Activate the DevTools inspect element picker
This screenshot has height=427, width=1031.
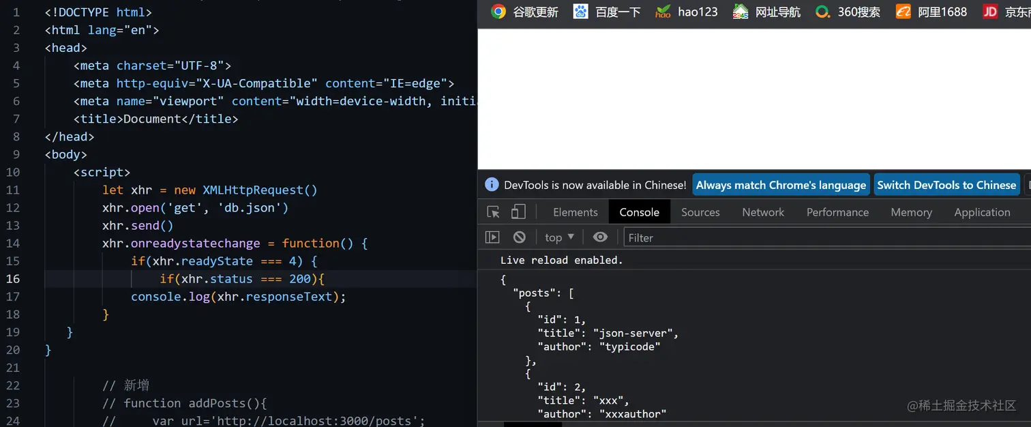494,212
